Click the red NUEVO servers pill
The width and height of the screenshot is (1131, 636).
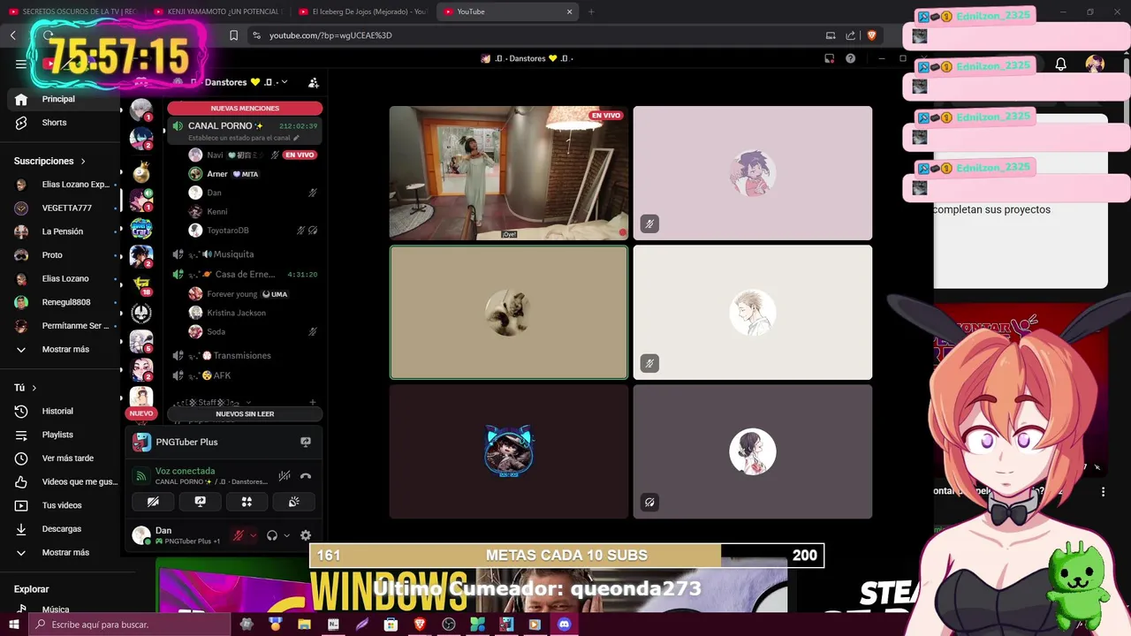141,413
